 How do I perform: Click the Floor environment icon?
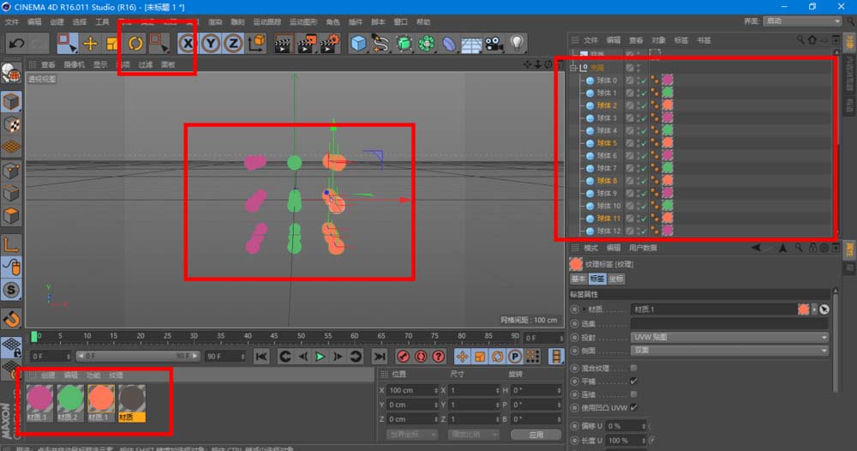click(471, 45)
